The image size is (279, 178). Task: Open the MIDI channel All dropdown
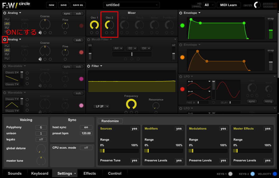pos(209,5)
